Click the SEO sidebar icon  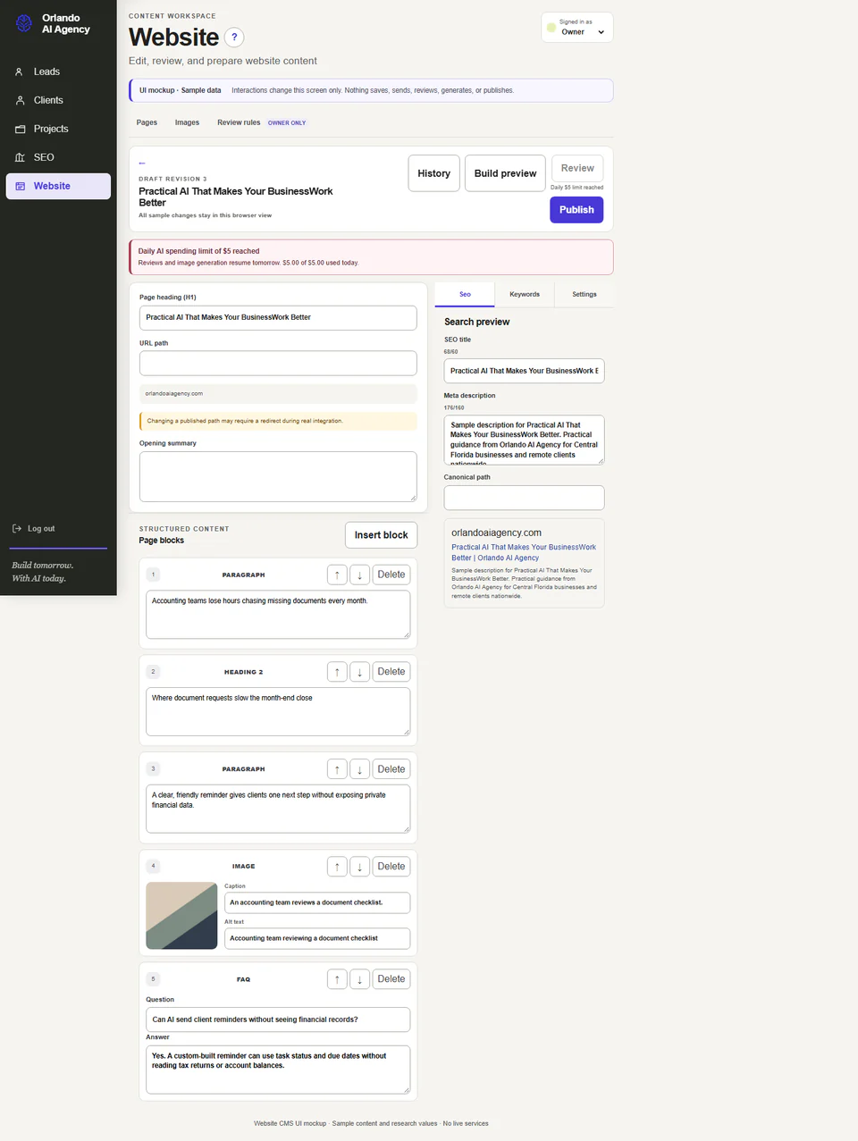click(20, 157)
